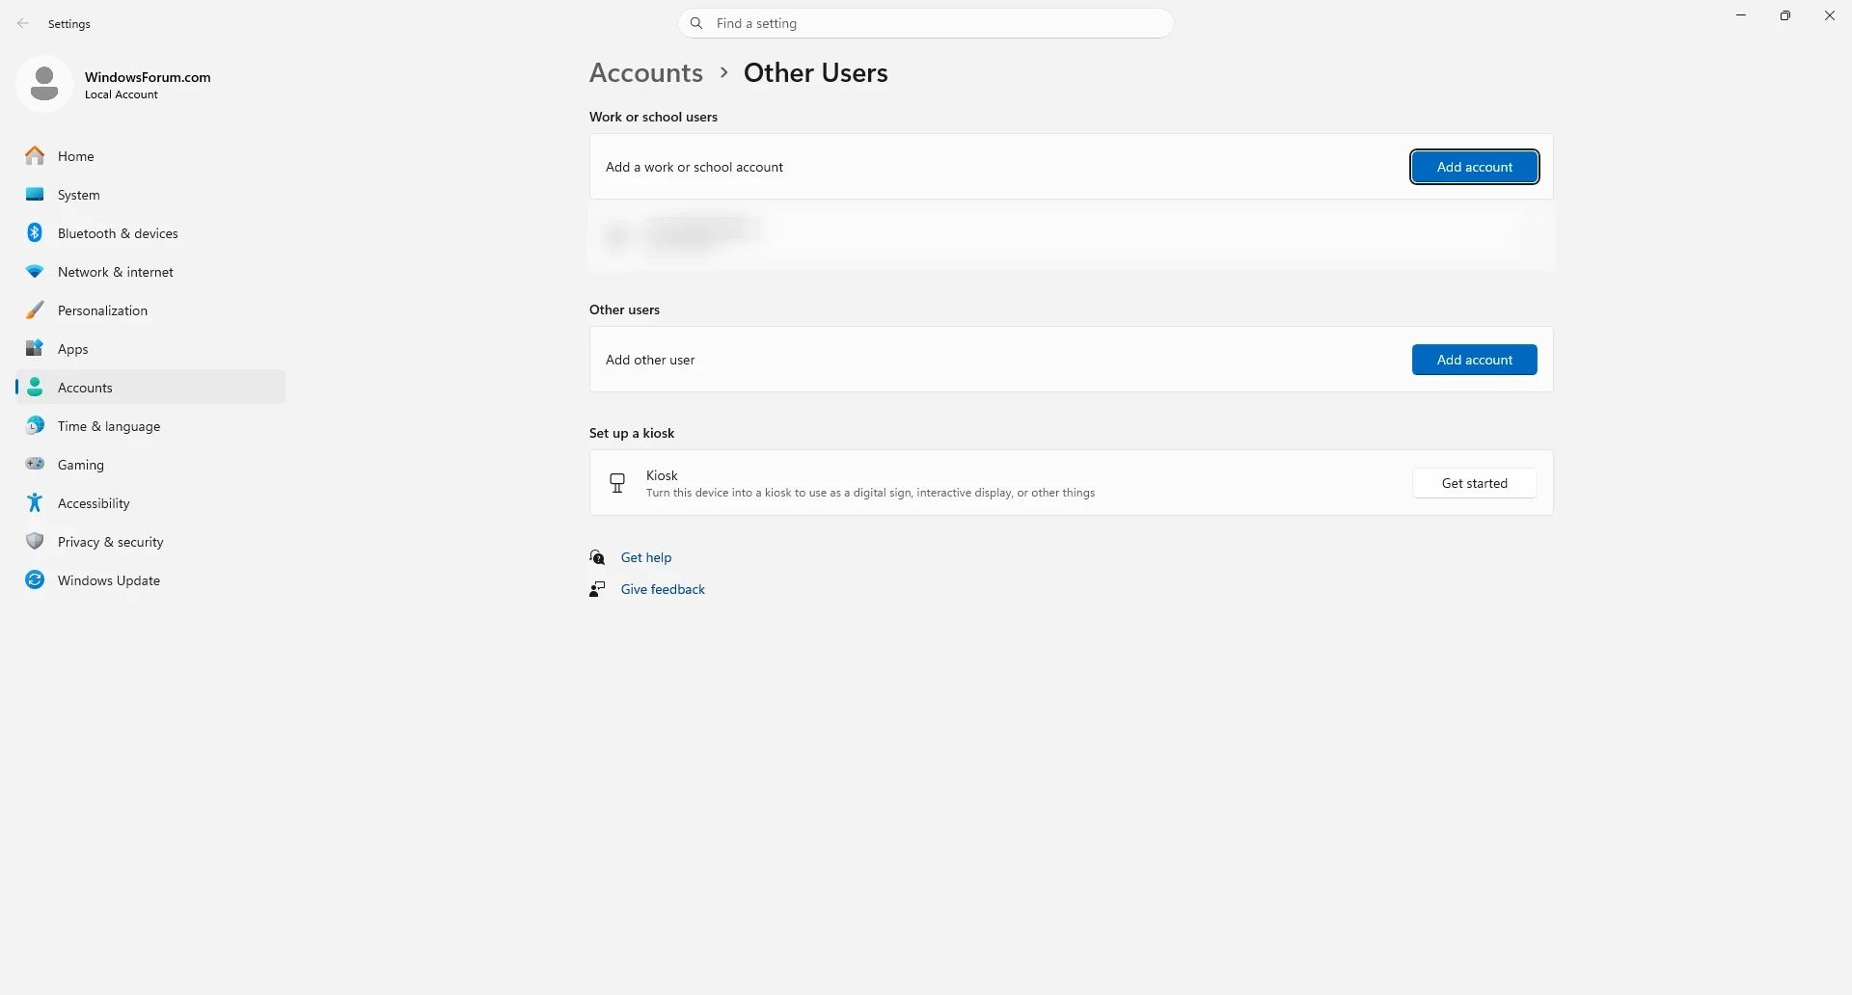Open Home settings page label

click(76, 156)
